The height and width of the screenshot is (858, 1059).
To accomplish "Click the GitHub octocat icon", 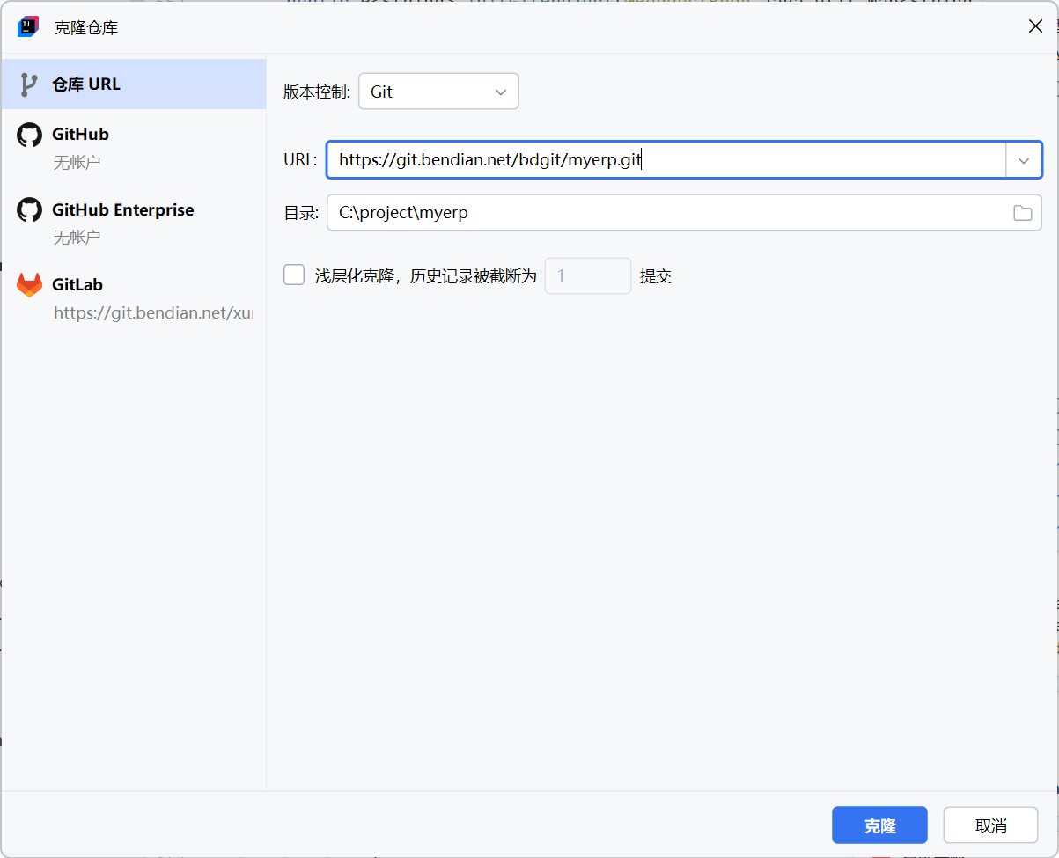I will pyautogui.click(x=29, y=135).
